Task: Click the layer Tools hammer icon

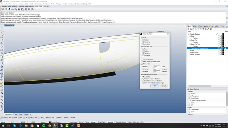Action: pyautogui.click(x=208, y=29)
